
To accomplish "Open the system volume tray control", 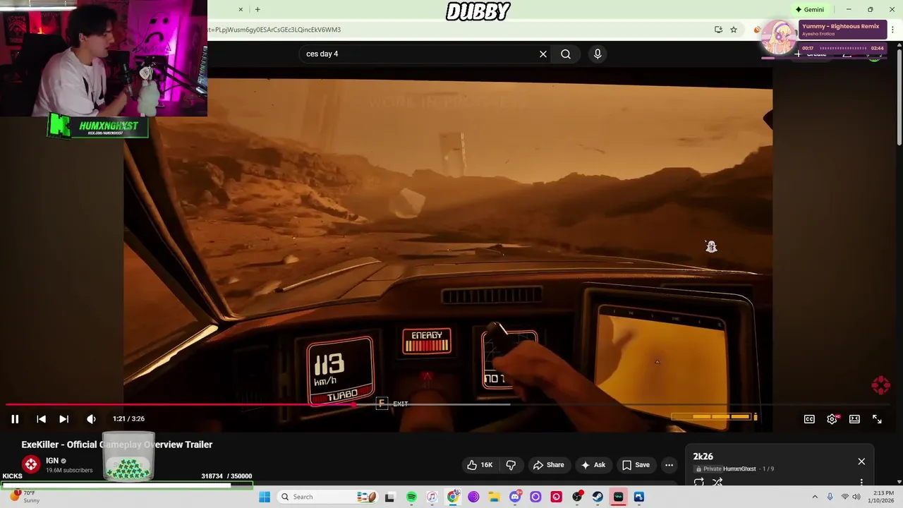I will click(857, 497).
